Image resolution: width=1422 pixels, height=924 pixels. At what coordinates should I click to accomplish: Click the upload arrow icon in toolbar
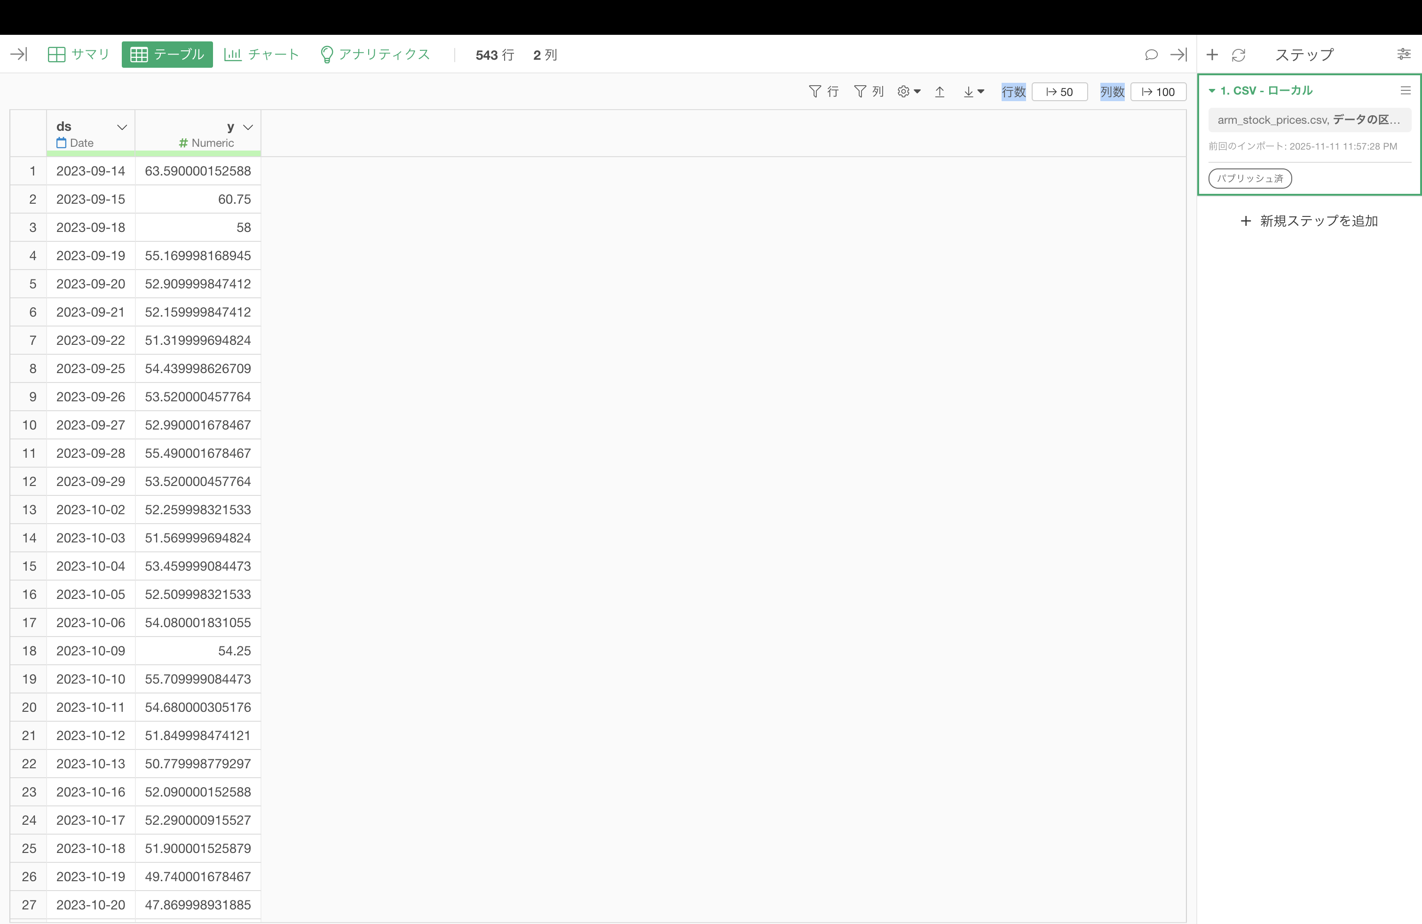point(939,91)
